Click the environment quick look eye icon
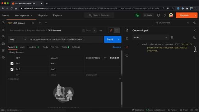Screen dimensions: 199x112 195,23
